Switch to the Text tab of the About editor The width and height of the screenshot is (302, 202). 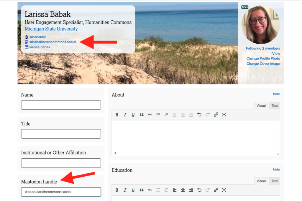[274, 105]
